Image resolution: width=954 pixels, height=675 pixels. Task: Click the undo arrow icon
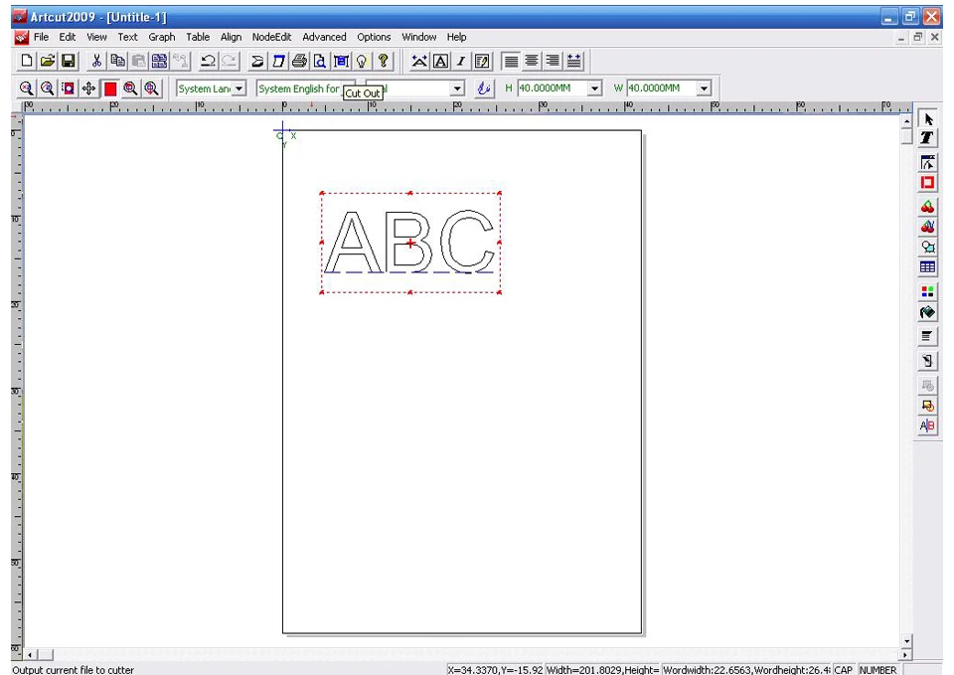pos(208,61)
